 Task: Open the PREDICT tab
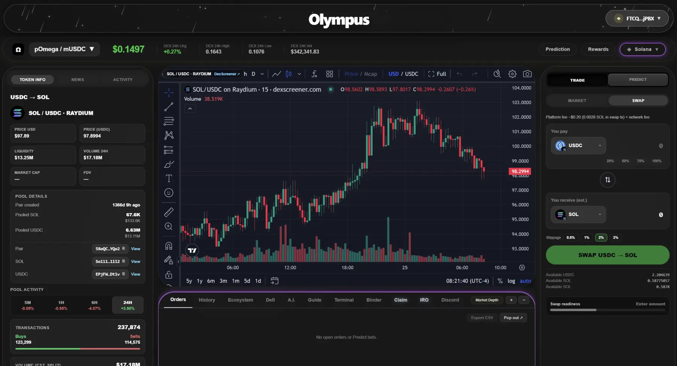click(638, 80)
